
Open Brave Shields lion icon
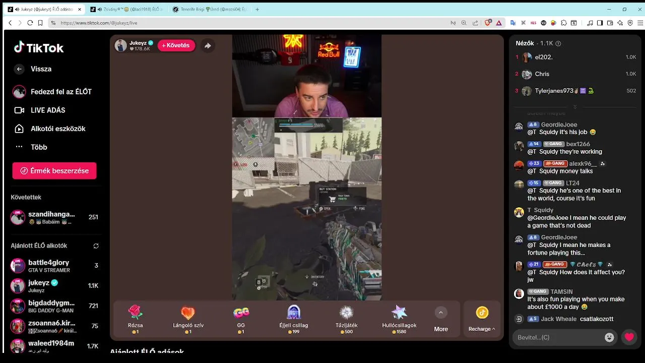point(488,23)
